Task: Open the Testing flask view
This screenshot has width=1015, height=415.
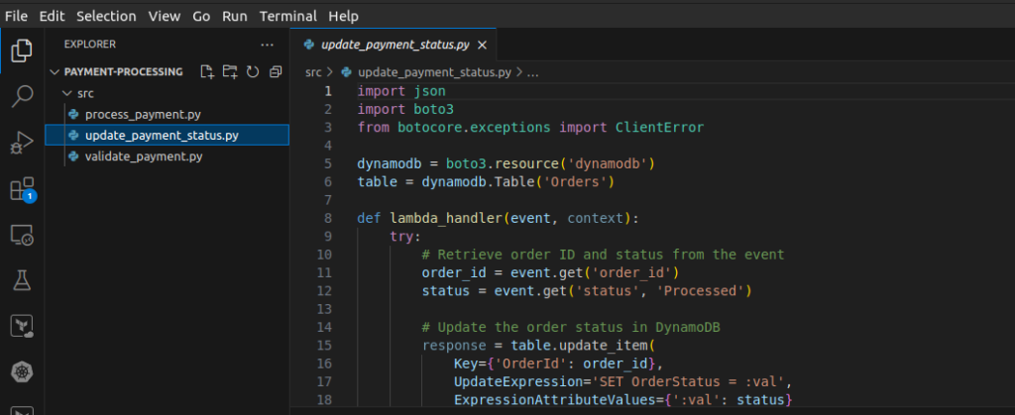Action: pyautogui.click(x=22, y=280)
